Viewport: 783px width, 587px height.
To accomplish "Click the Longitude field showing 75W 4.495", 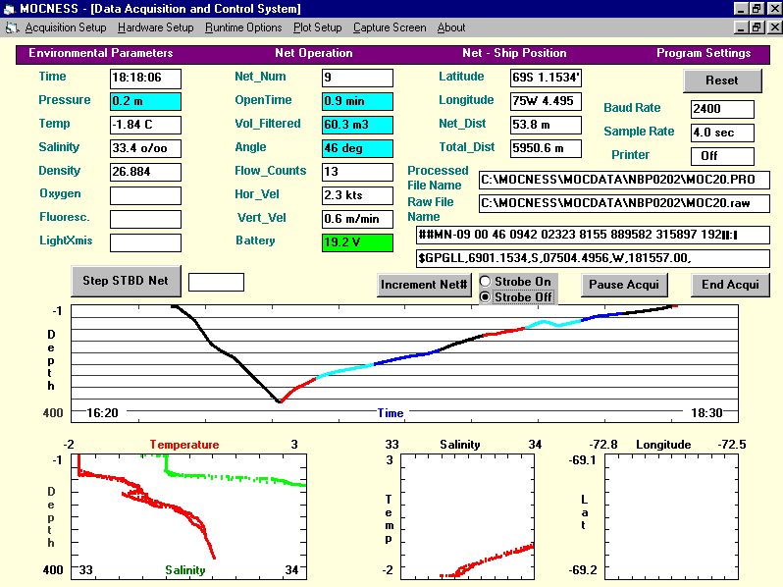I will pyautogui.click(x=546, y=101).
